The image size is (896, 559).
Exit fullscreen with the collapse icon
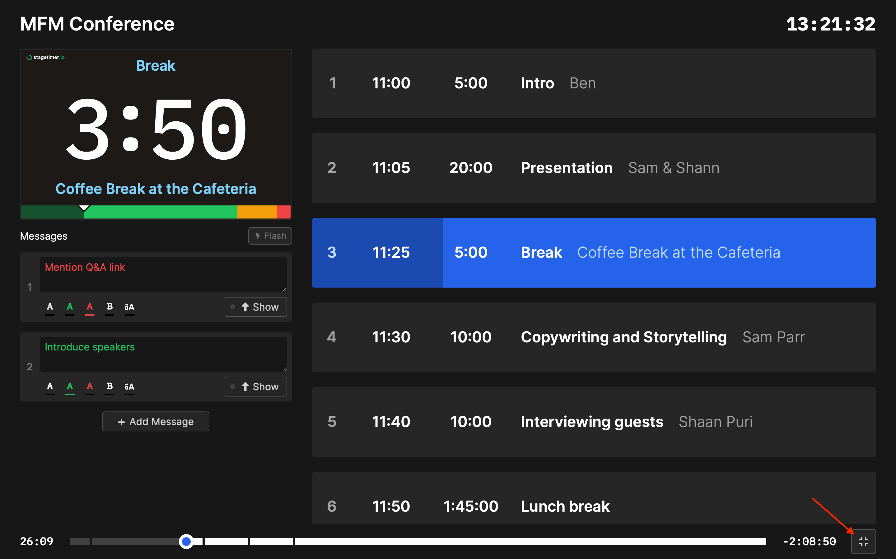(863, 541)
